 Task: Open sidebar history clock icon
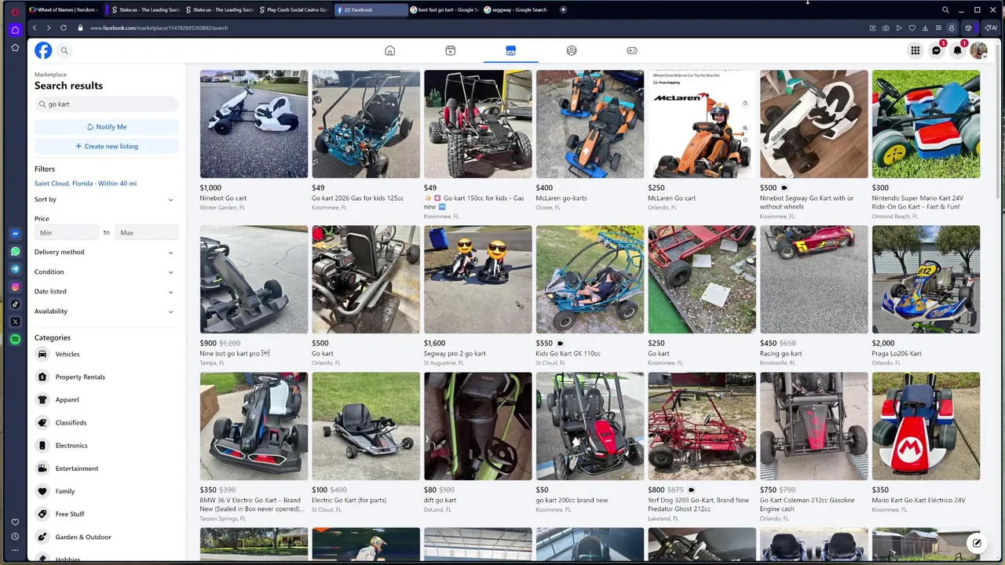click(x=15, y=537)
